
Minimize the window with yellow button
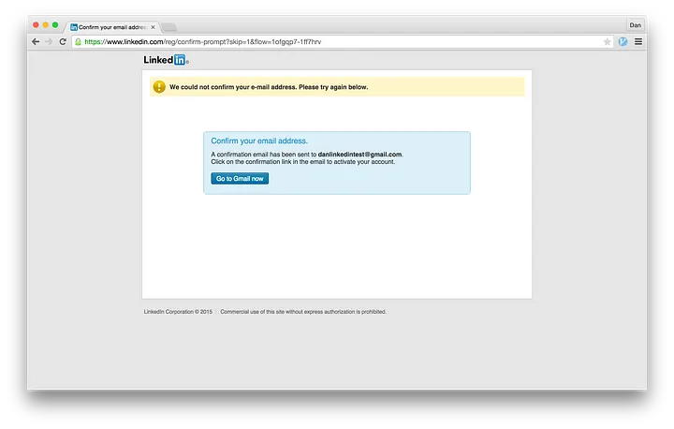(46, 25)
